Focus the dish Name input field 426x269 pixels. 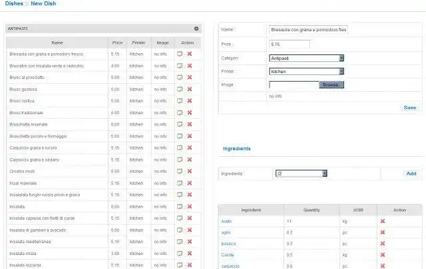click(x=308, y=30)
